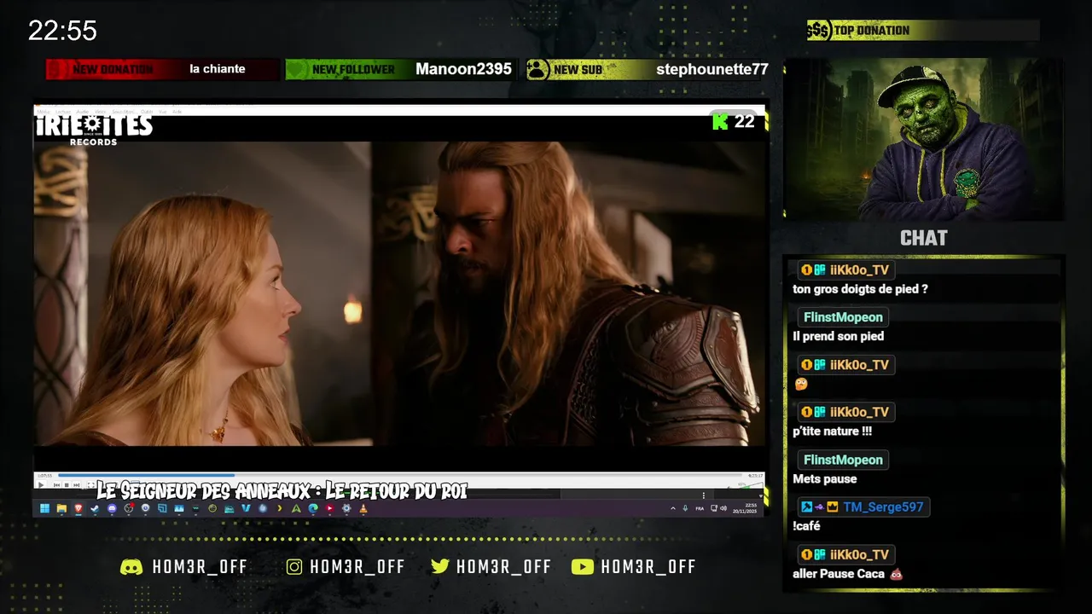
Task: Open Steam from the taskbar
Action: 95,508
